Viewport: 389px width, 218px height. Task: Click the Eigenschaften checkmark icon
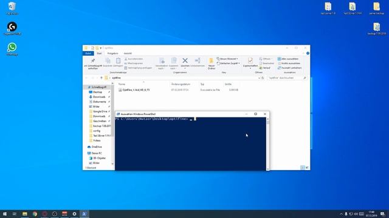(x=250, y=61)
